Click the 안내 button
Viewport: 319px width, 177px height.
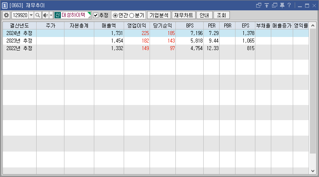[204, 15]
